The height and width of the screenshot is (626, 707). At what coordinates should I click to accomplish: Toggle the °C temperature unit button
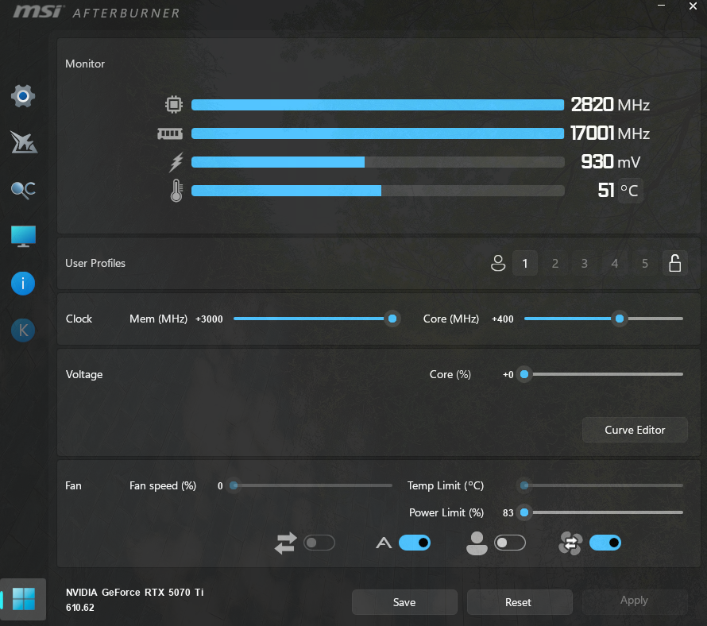coord(630,191)
